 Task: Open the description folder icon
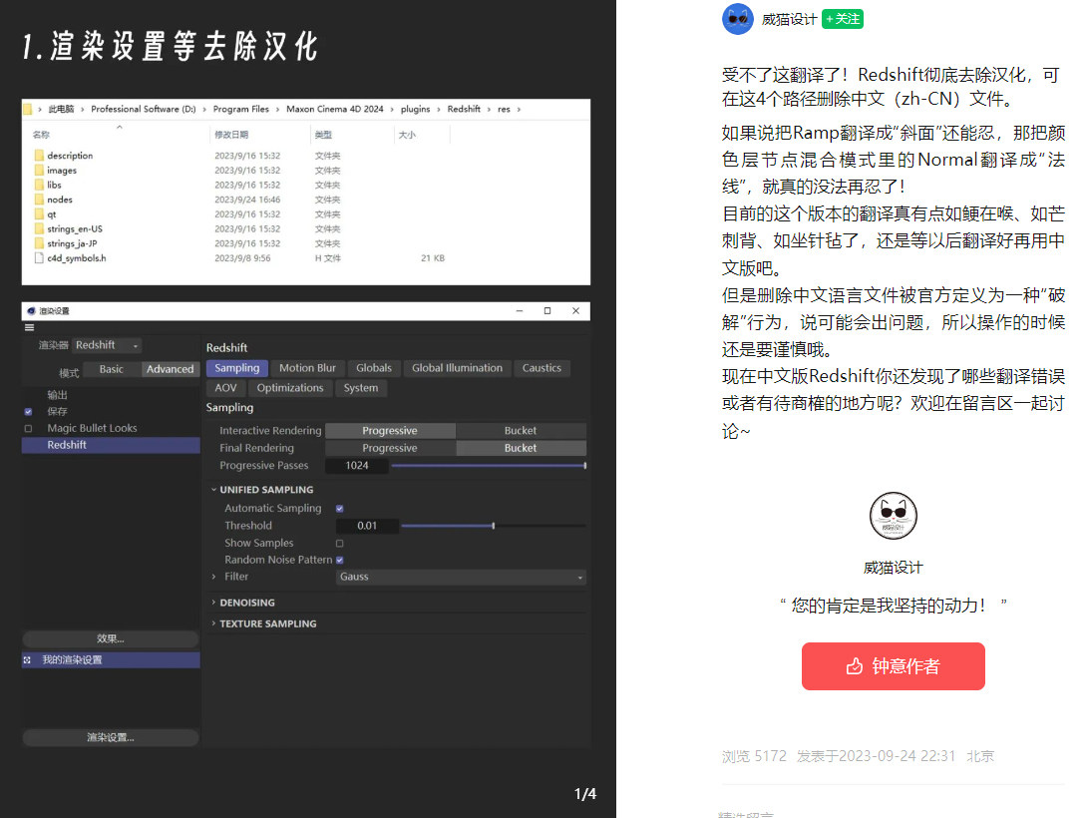39,156
